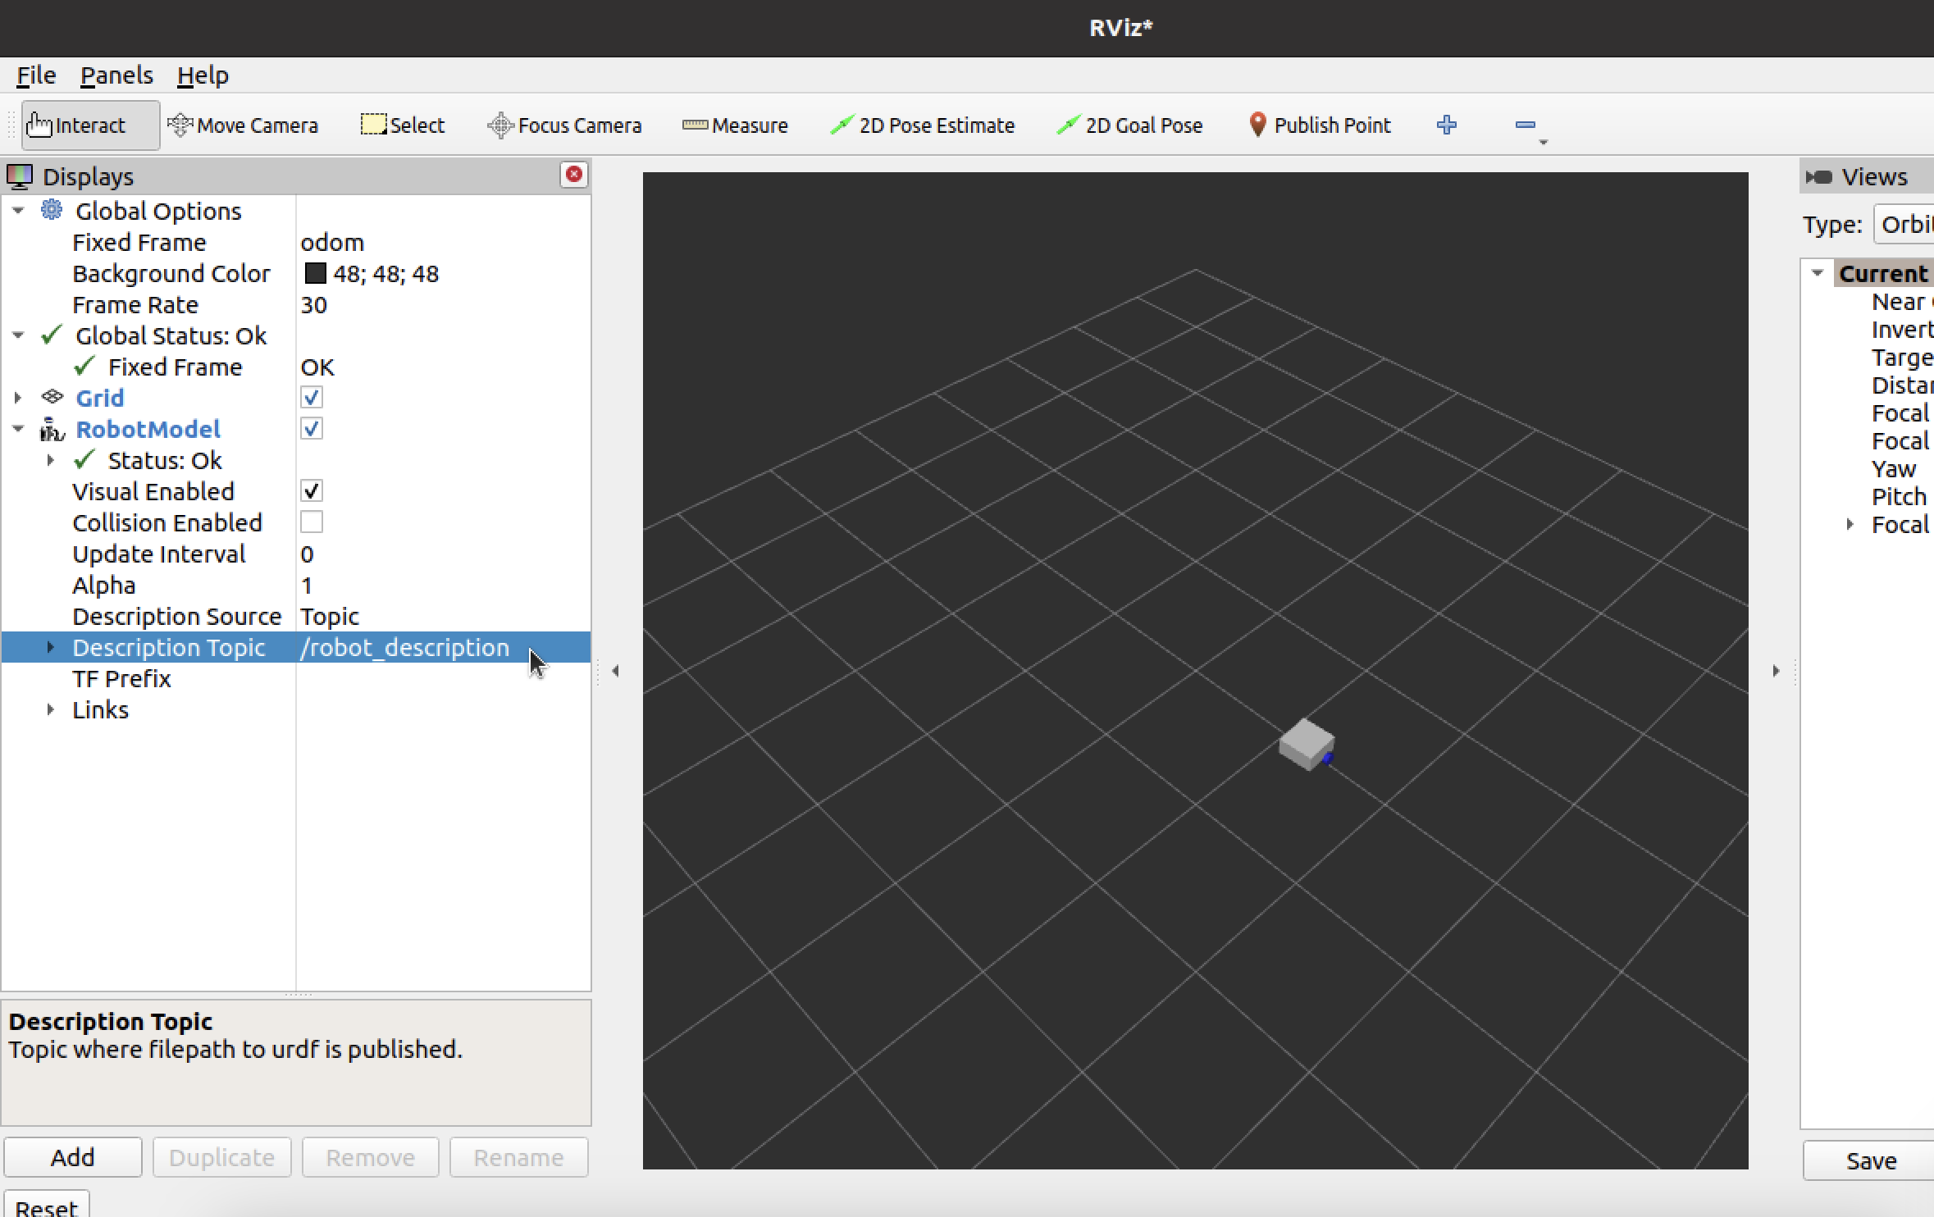Click the robot model in 3D view
This screenshot has width=1934, height=1217.
tap(1307, 745)
